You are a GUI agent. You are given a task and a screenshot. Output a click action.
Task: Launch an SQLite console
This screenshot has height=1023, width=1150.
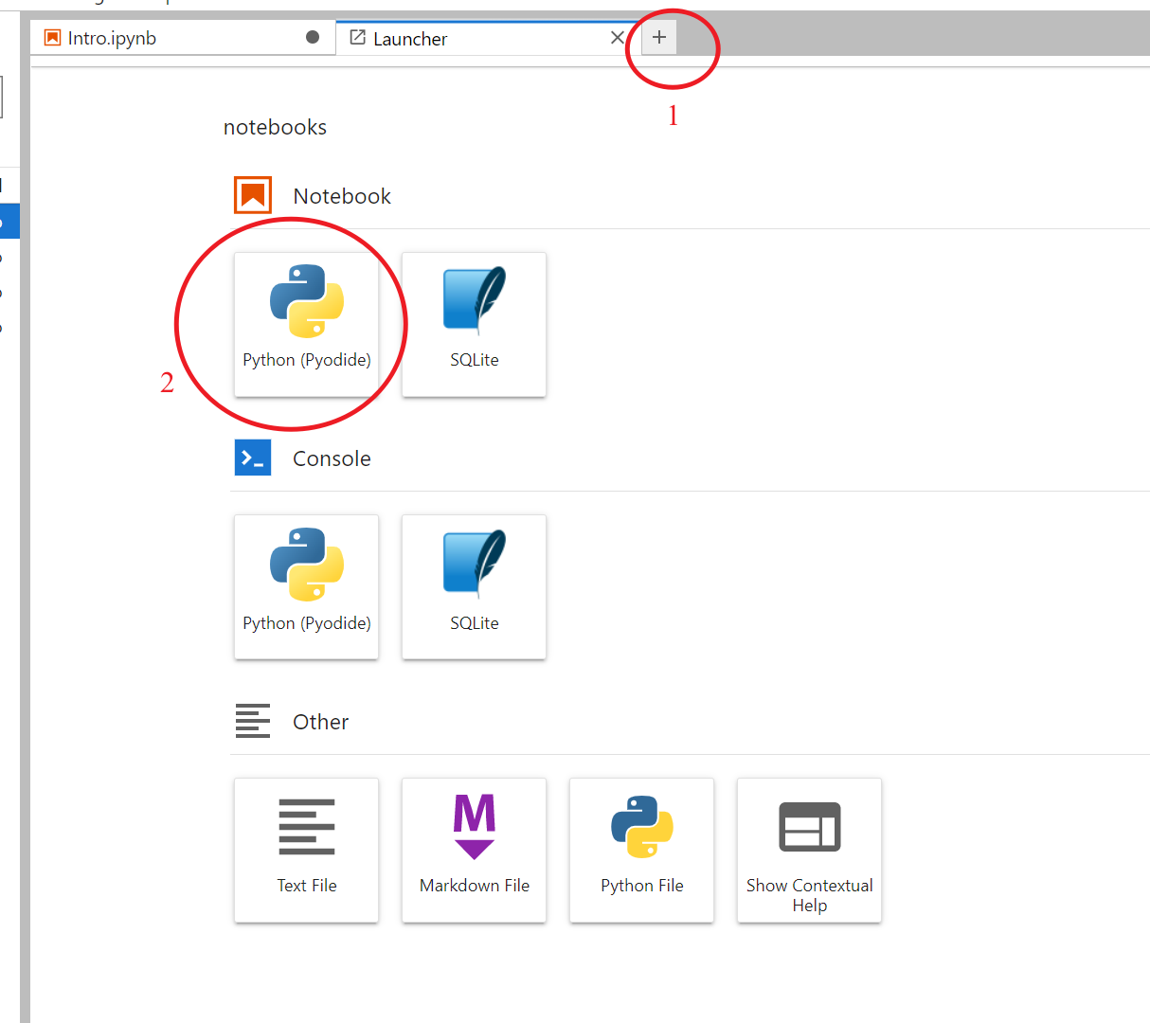[475, 587]
